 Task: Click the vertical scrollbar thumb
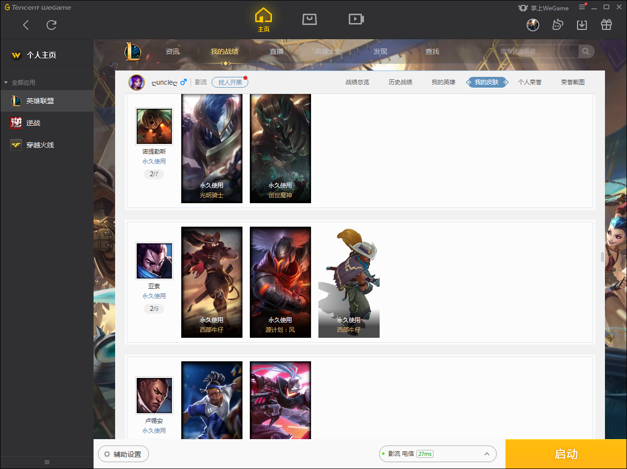pyautogui.click(x=602, y=257)
